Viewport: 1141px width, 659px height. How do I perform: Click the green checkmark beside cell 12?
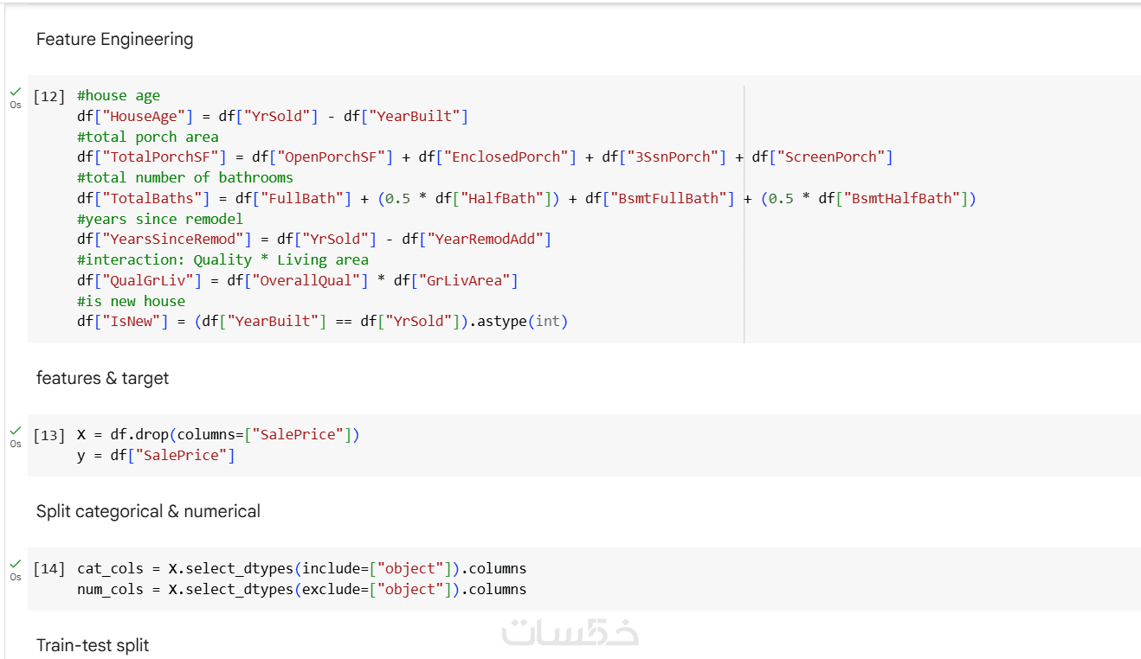(16, 91)
